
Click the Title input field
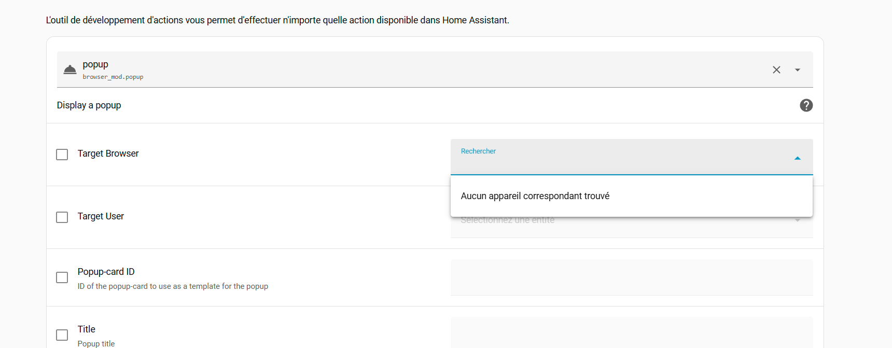pos(632,332)
